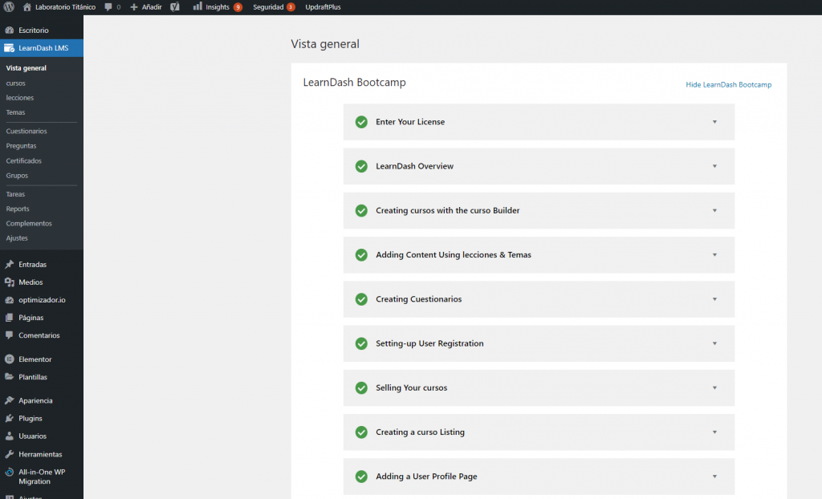
Task: Click the Selling Your cursos title text
Action: coord(412,387)
